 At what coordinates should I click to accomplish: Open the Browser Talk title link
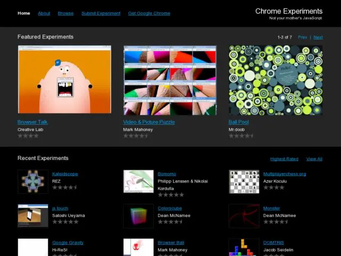point(33,122)
